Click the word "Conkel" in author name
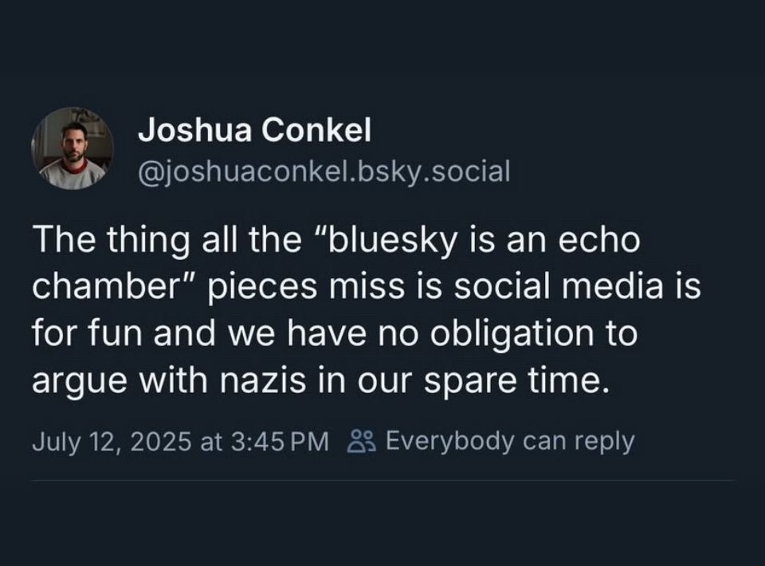The height and width of the screenshot is (566, 765). (x=316, y=130)
